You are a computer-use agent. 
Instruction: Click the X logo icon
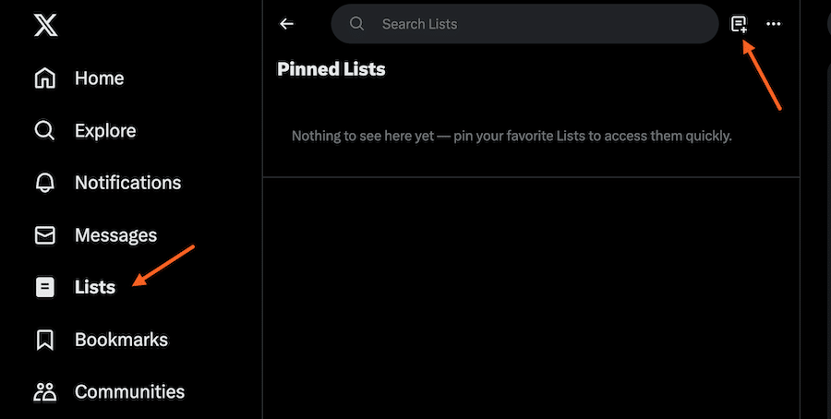[x=45, y=26]
